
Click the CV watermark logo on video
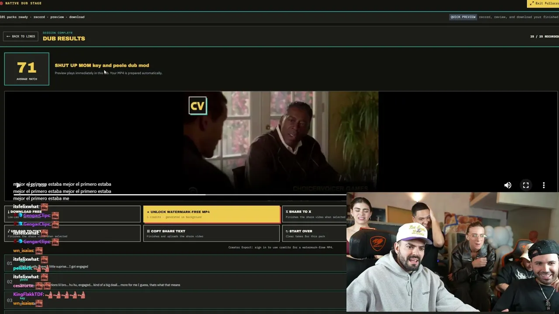pos(198,106)
